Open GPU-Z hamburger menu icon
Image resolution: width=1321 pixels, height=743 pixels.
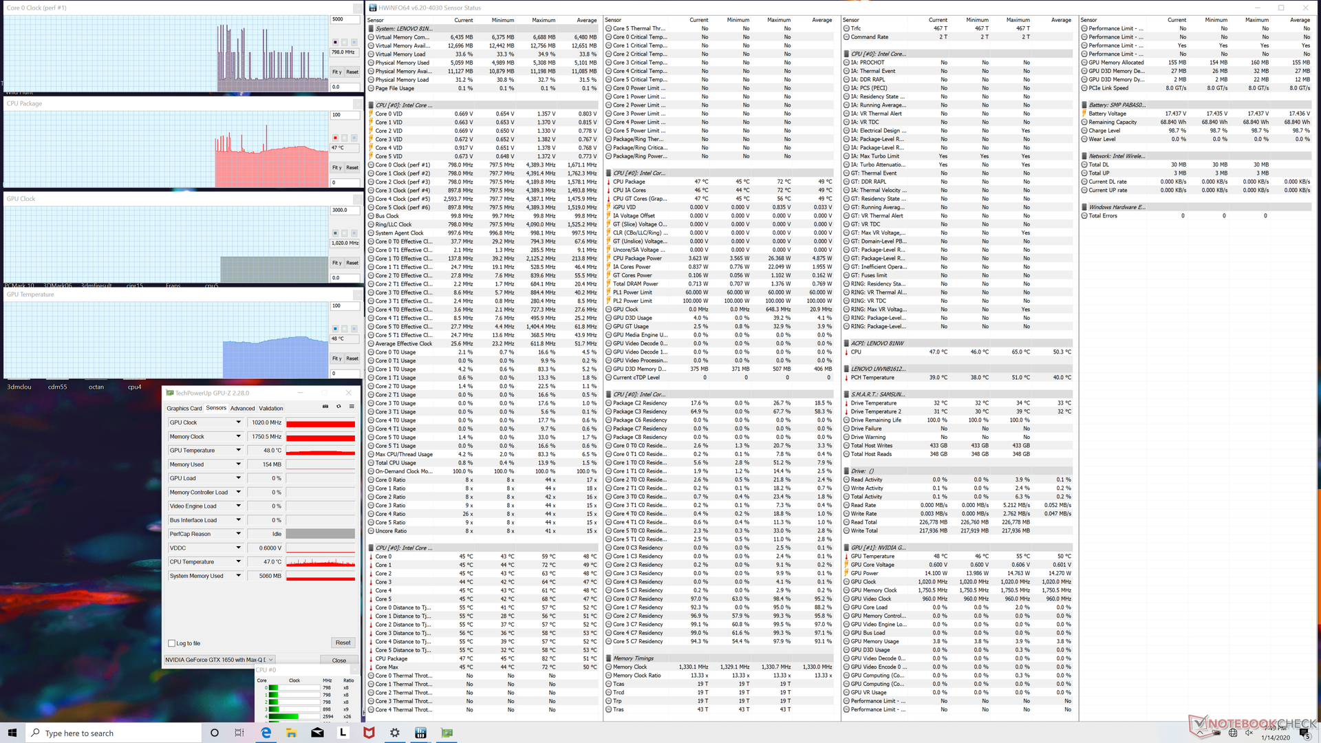coord(352,407)
